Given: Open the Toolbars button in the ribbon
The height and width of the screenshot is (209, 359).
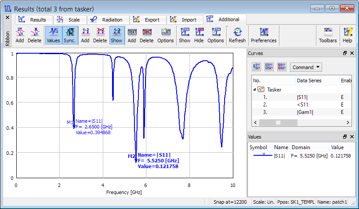Looking at the screenshot, I should pyautogui.click(x=328, y=35).
